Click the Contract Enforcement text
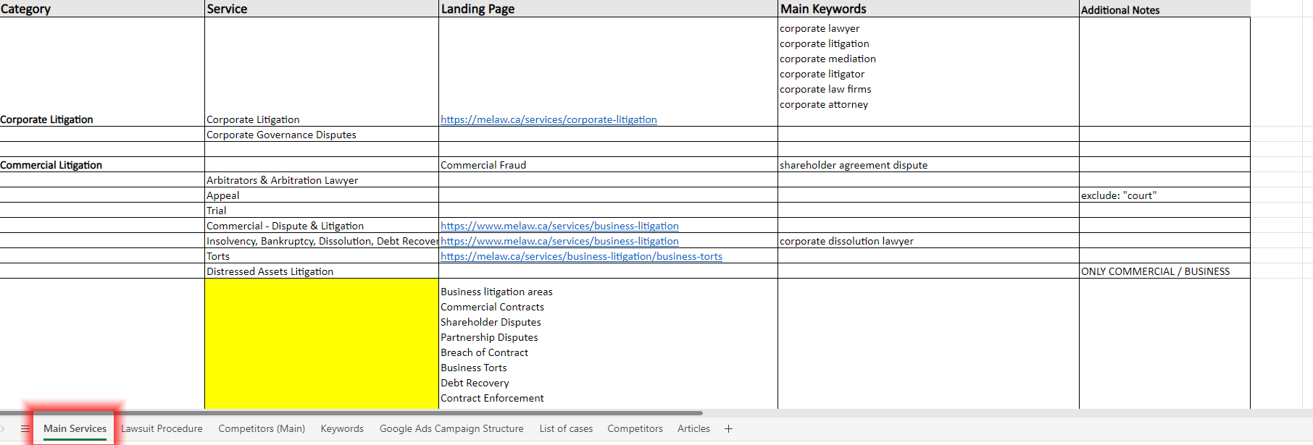 click(492, 398)
